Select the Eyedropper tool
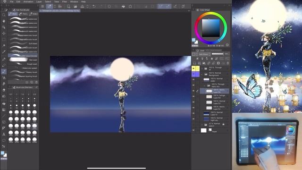302x170 pixels. coord(4,51)
